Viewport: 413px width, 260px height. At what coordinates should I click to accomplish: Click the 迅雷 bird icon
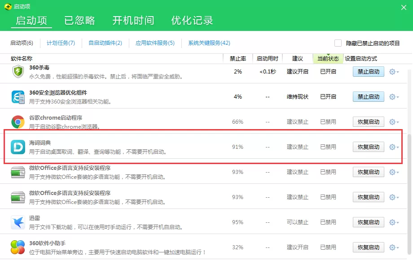(x=18, y=222)
